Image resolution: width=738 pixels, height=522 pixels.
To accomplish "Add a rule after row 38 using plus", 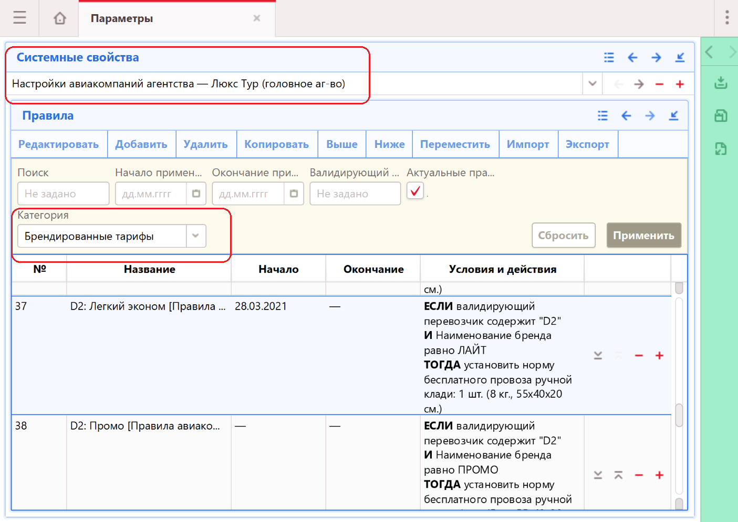I will (659, 475).
